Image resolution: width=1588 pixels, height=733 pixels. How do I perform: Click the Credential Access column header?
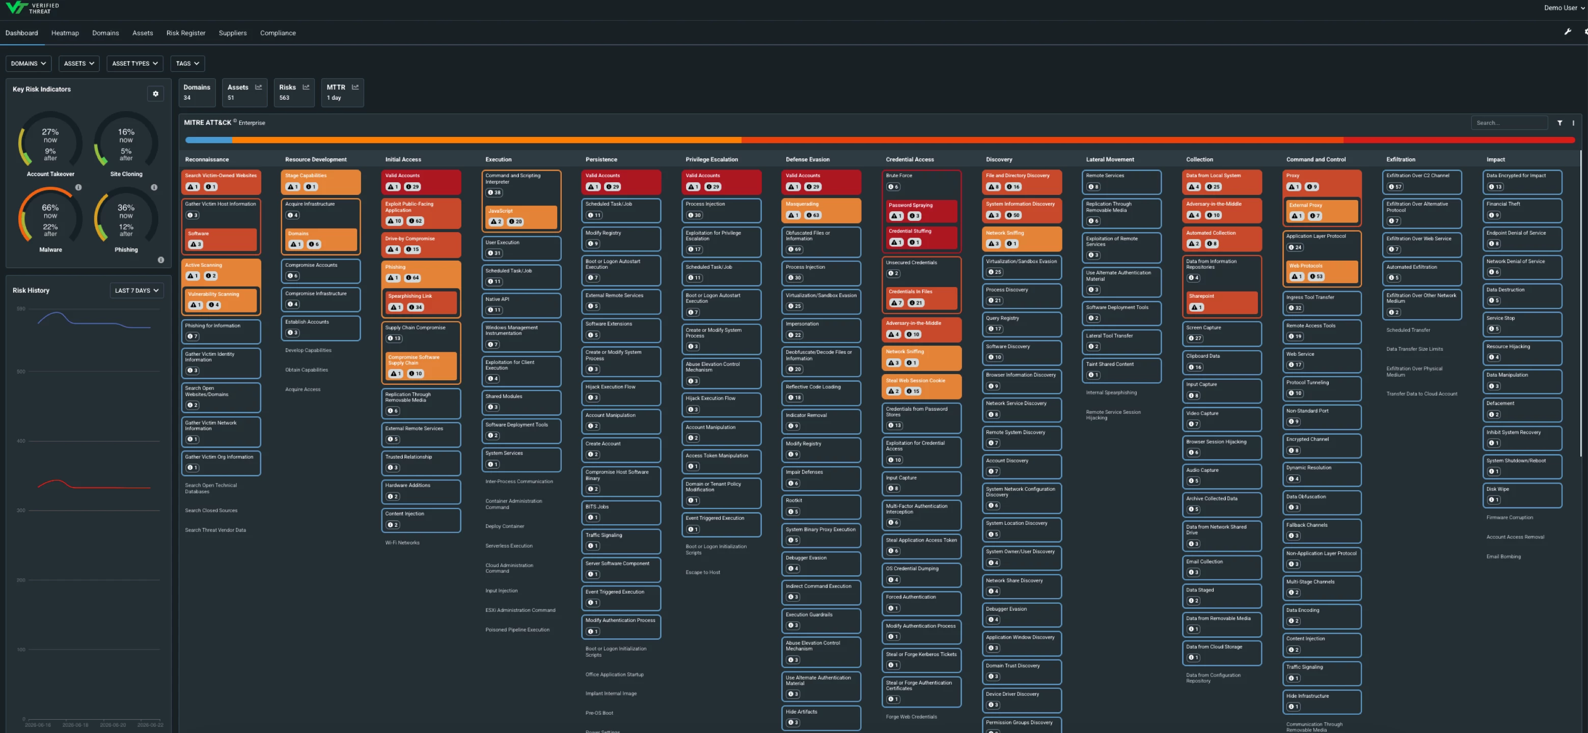point(909,159)
